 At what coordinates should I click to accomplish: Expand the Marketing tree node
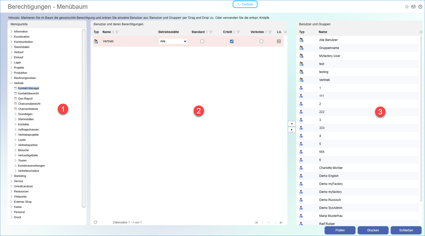tap(11, 176)
